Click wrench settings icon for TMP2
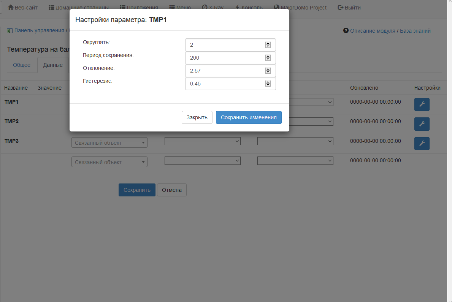 point(422,124)
